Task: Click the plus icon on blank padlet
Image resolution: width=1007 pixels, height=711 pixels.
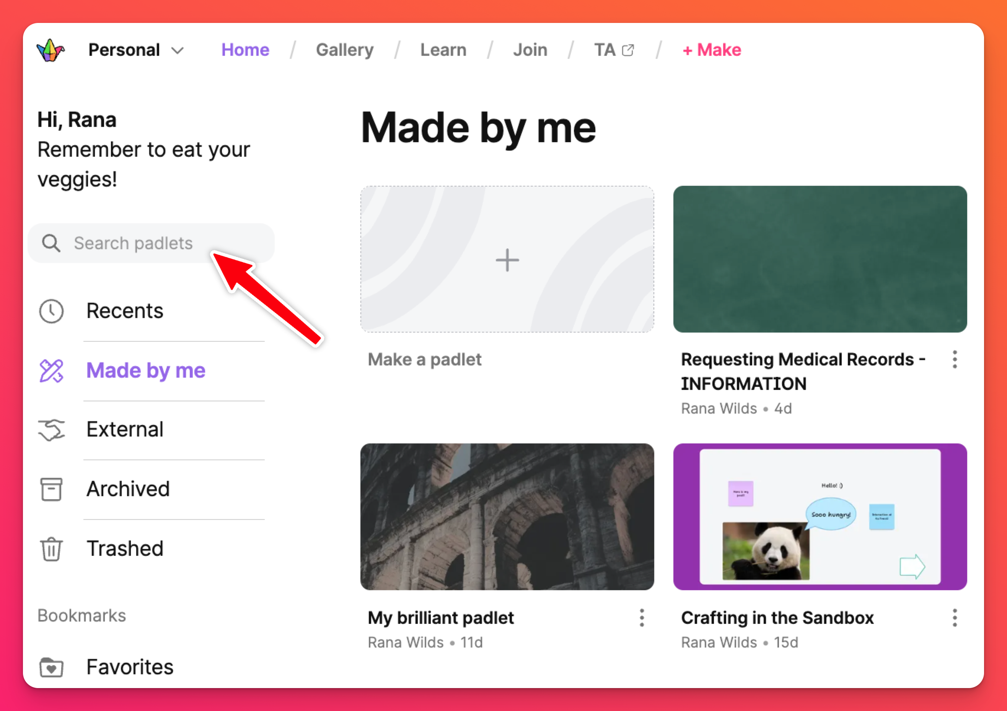Action: click(x=507, y=260)
